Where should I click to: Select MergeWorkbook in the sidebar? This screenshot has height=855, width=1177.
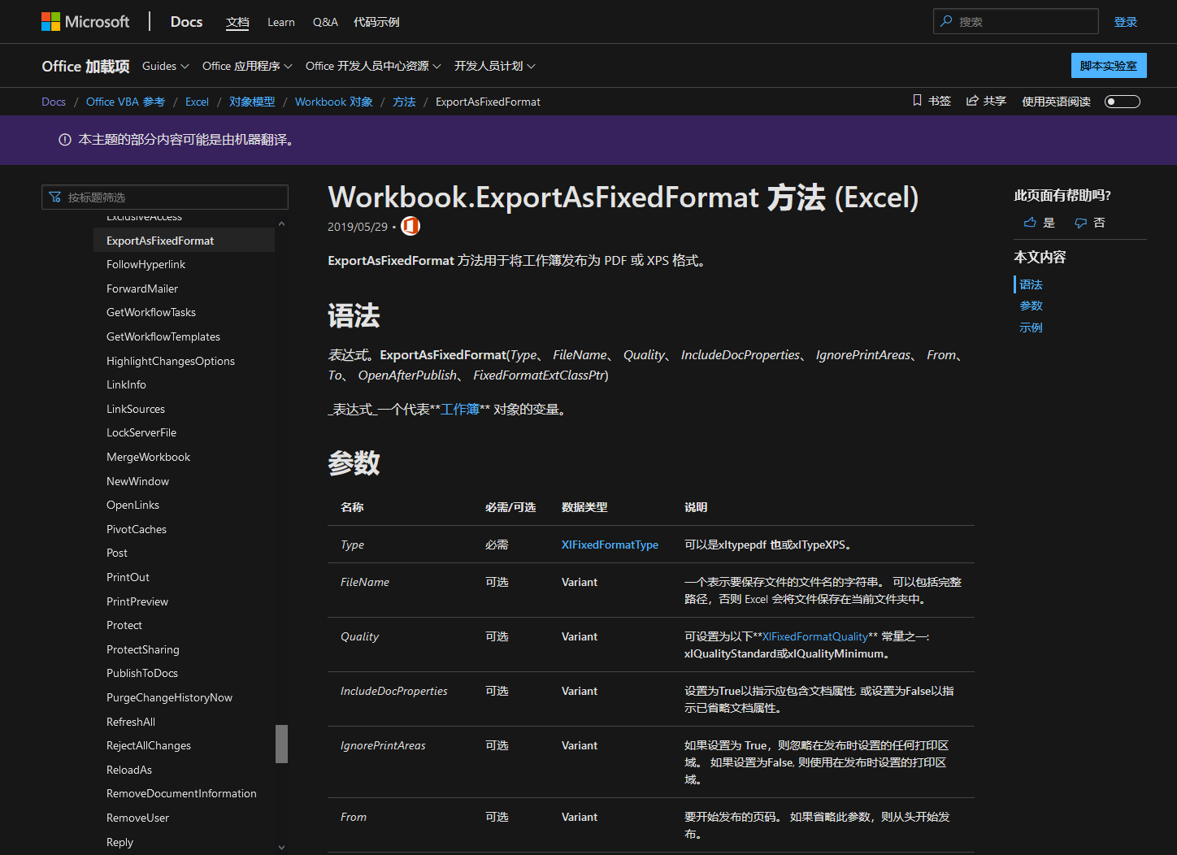148,457
